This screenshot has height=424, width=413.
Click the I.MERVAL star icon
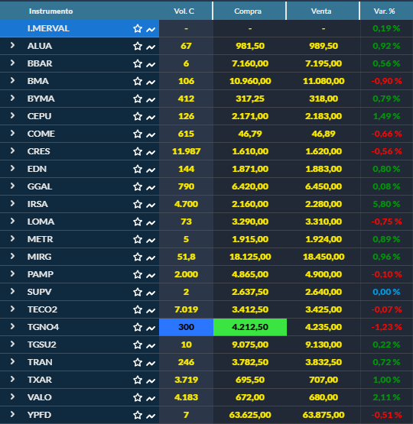point(138,29)
